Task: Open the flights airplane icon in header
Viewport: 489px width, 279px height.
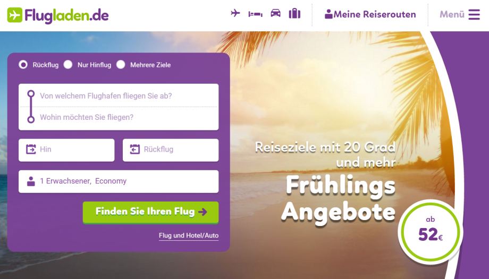Action: coord(235,13)
